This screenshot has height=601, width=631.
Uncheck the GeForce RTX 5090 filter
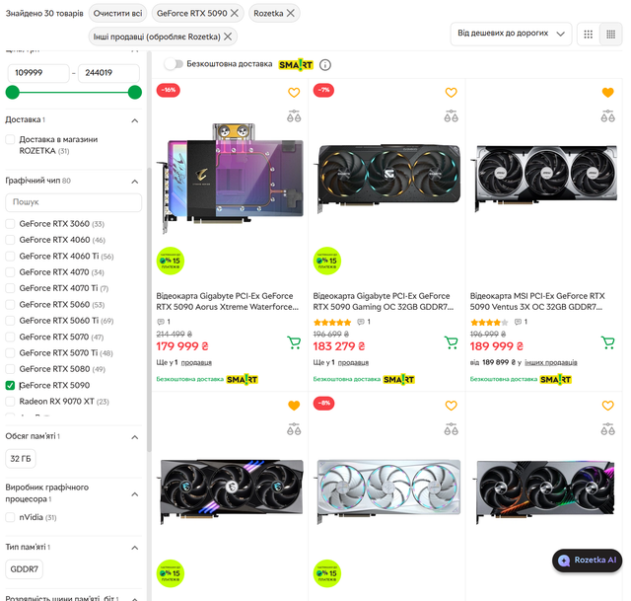click(x=10, y=386)
